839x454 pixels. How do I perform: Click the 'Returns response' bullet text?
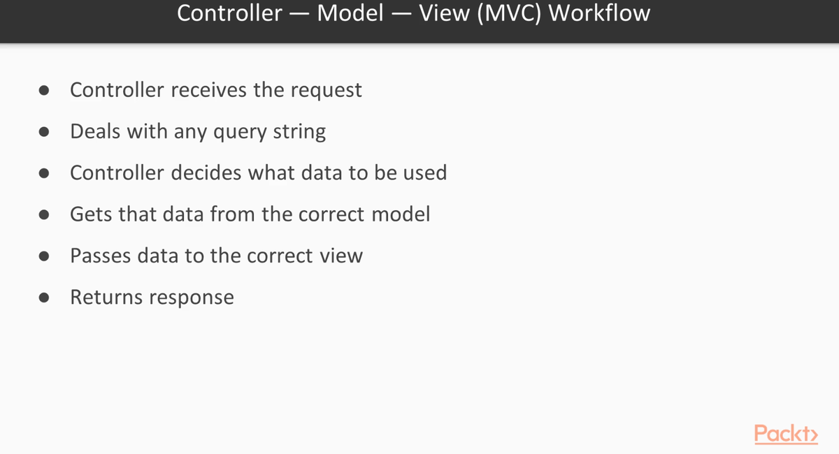[152, 298]
